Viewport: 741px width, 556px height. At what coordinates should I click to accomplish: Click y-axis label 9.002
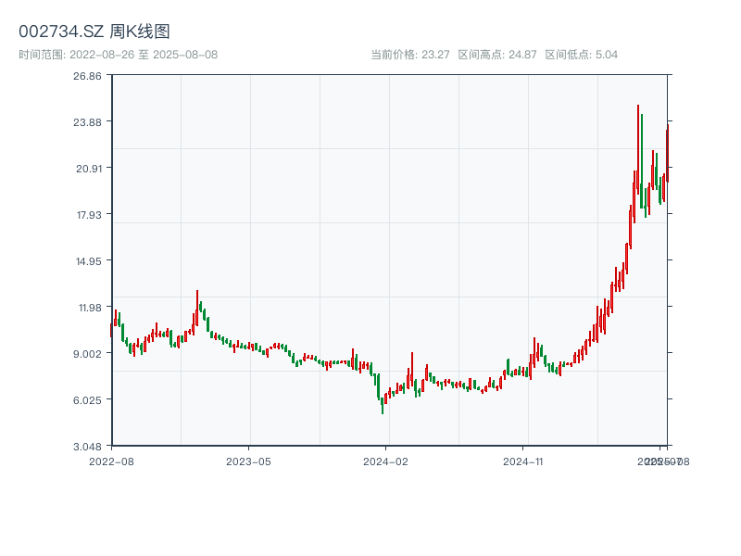tap(87, 354)
